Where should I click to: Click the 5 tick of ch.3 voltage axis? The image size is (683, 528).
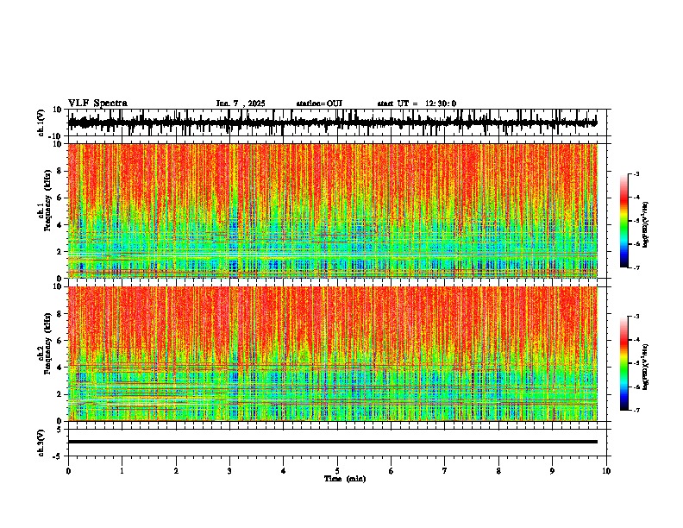pos(60,430)
